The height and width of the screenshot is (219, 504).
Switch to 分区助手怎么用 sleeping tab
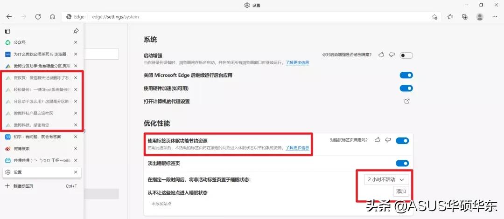(42, 101)
